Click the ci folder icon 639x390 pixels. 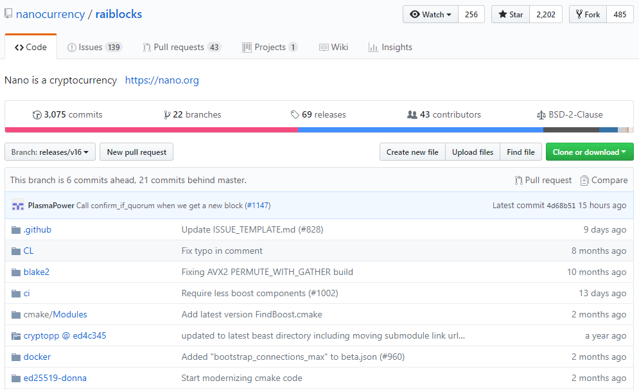coord(16,294)
